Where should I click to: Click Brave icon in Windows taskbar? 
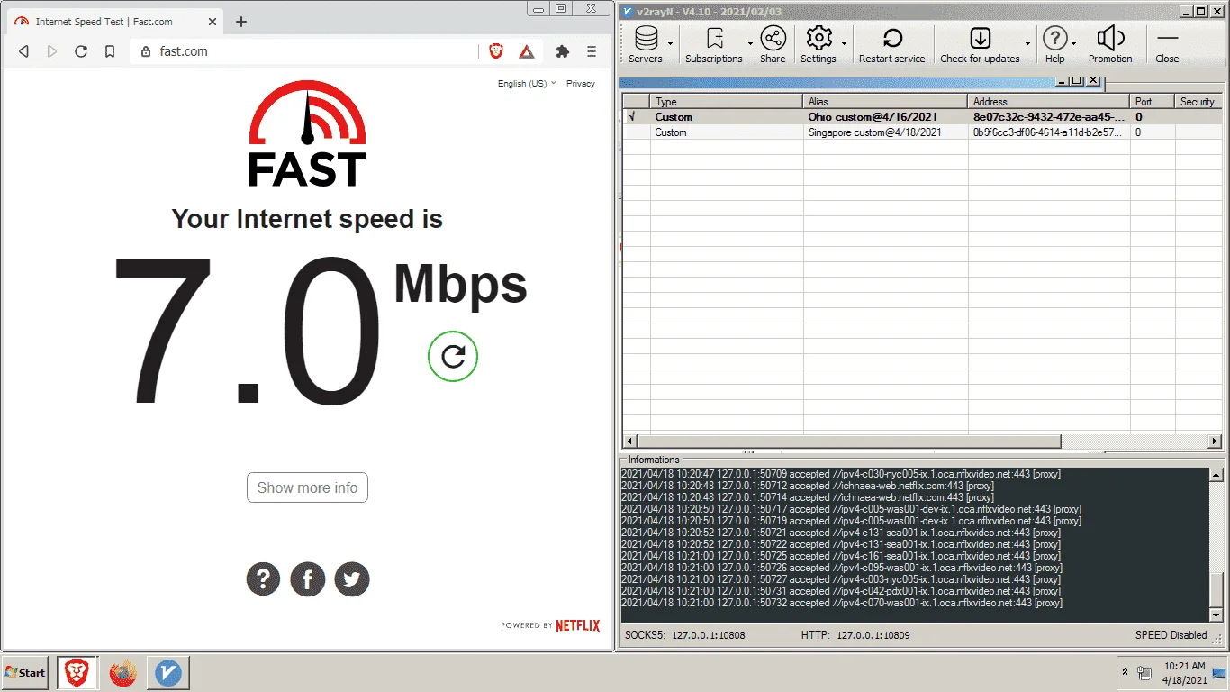coord(77,672)
